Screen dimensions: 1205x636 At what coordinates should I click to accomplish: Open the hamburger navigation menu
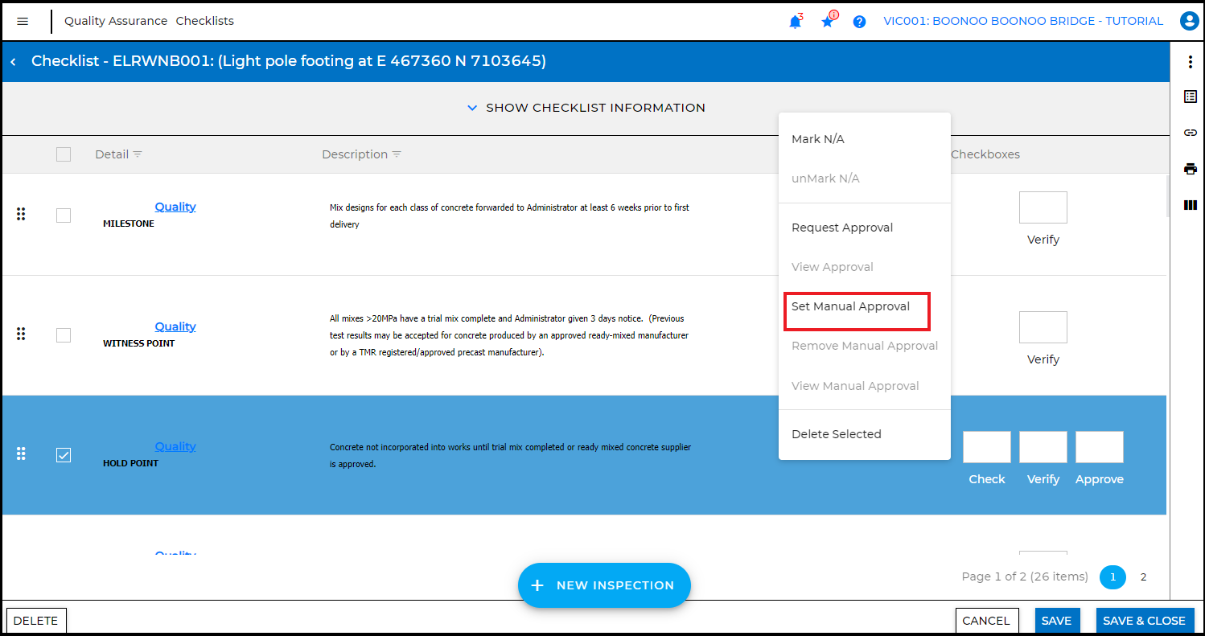pyautogui.click(x=23, y=22)
